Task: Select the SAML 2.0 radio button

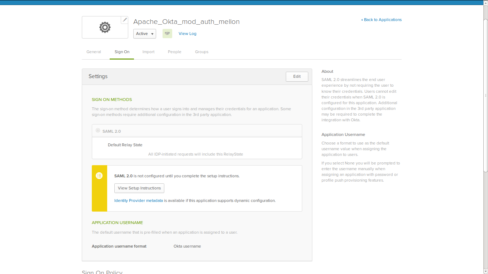Action: (98, 131)
